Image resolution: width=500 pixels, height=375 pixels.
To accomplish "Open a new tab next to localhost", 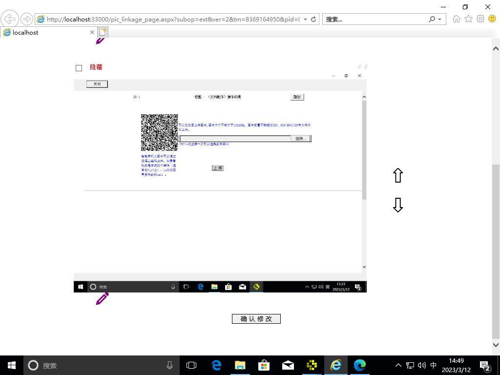I will (x=103, y=33).
